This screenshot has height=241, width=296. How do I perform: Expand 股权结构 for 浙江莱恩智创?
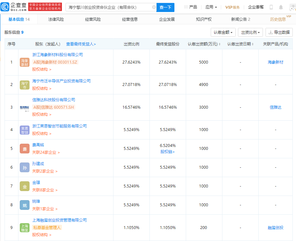point(42,134)
